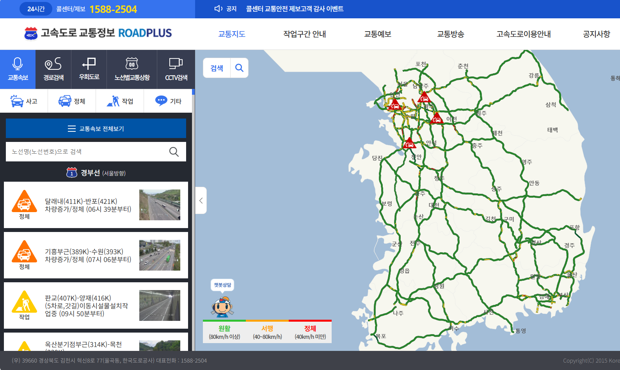Click accident marker near 이천 on map
This screenshot has height=370, width=620.
click(437, 118)
